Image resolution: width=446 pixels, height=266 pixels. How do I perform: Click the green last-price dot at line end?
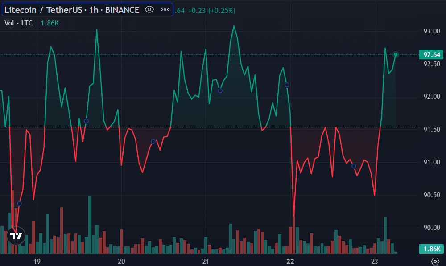(396, 54)
